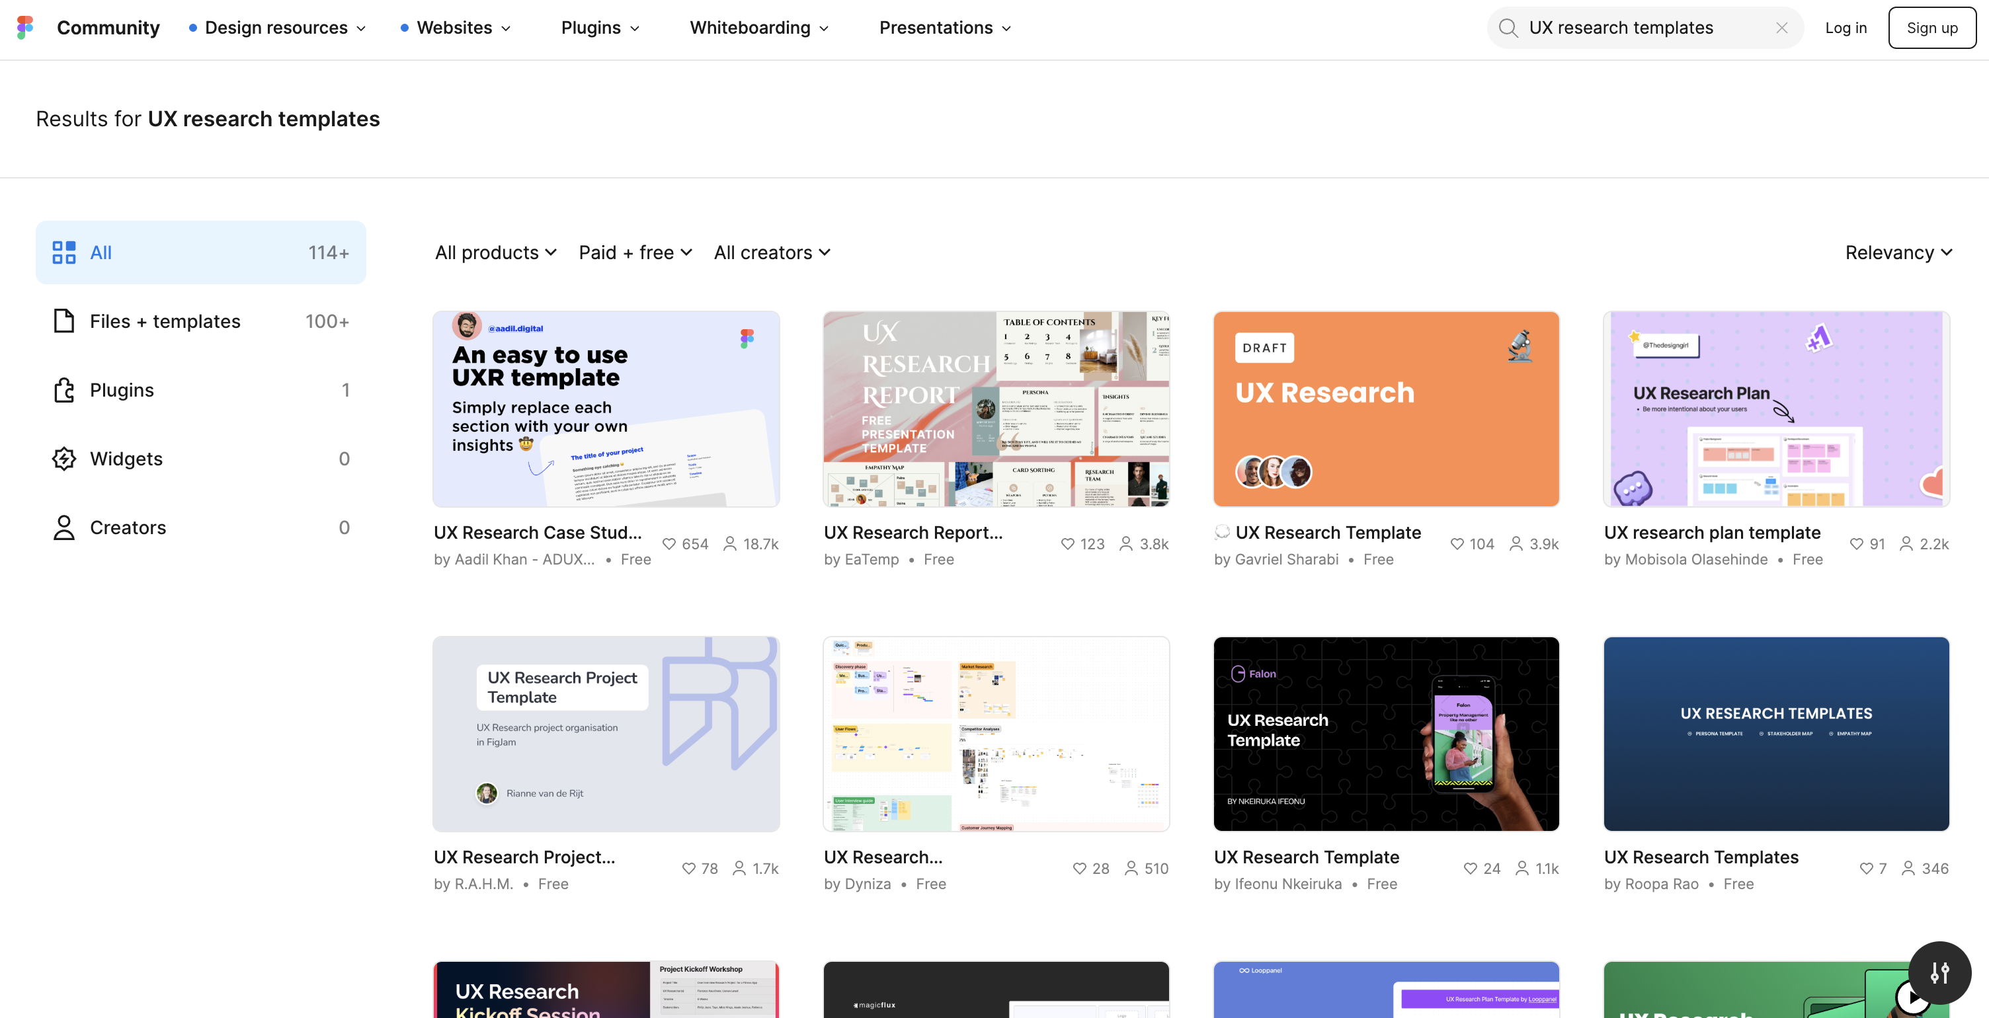Select the Plugins sidebar icon
The image size is (1989, 1018).
[63, 390]
